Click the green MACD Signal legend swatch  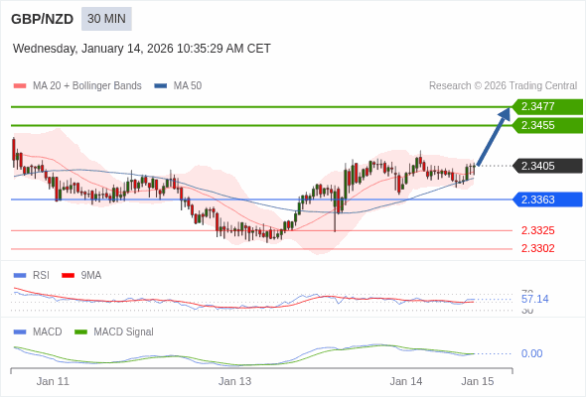[80, 332]
